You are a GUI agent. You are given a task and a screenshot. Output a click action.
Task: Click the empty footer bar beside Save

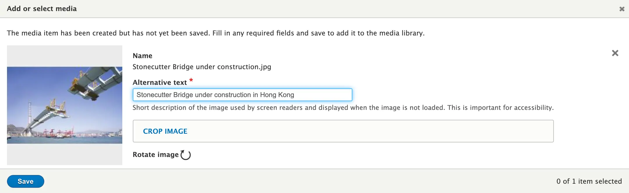291,181
